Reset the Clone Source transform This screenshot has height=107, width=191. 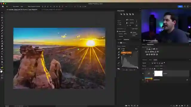click(137, 26)
